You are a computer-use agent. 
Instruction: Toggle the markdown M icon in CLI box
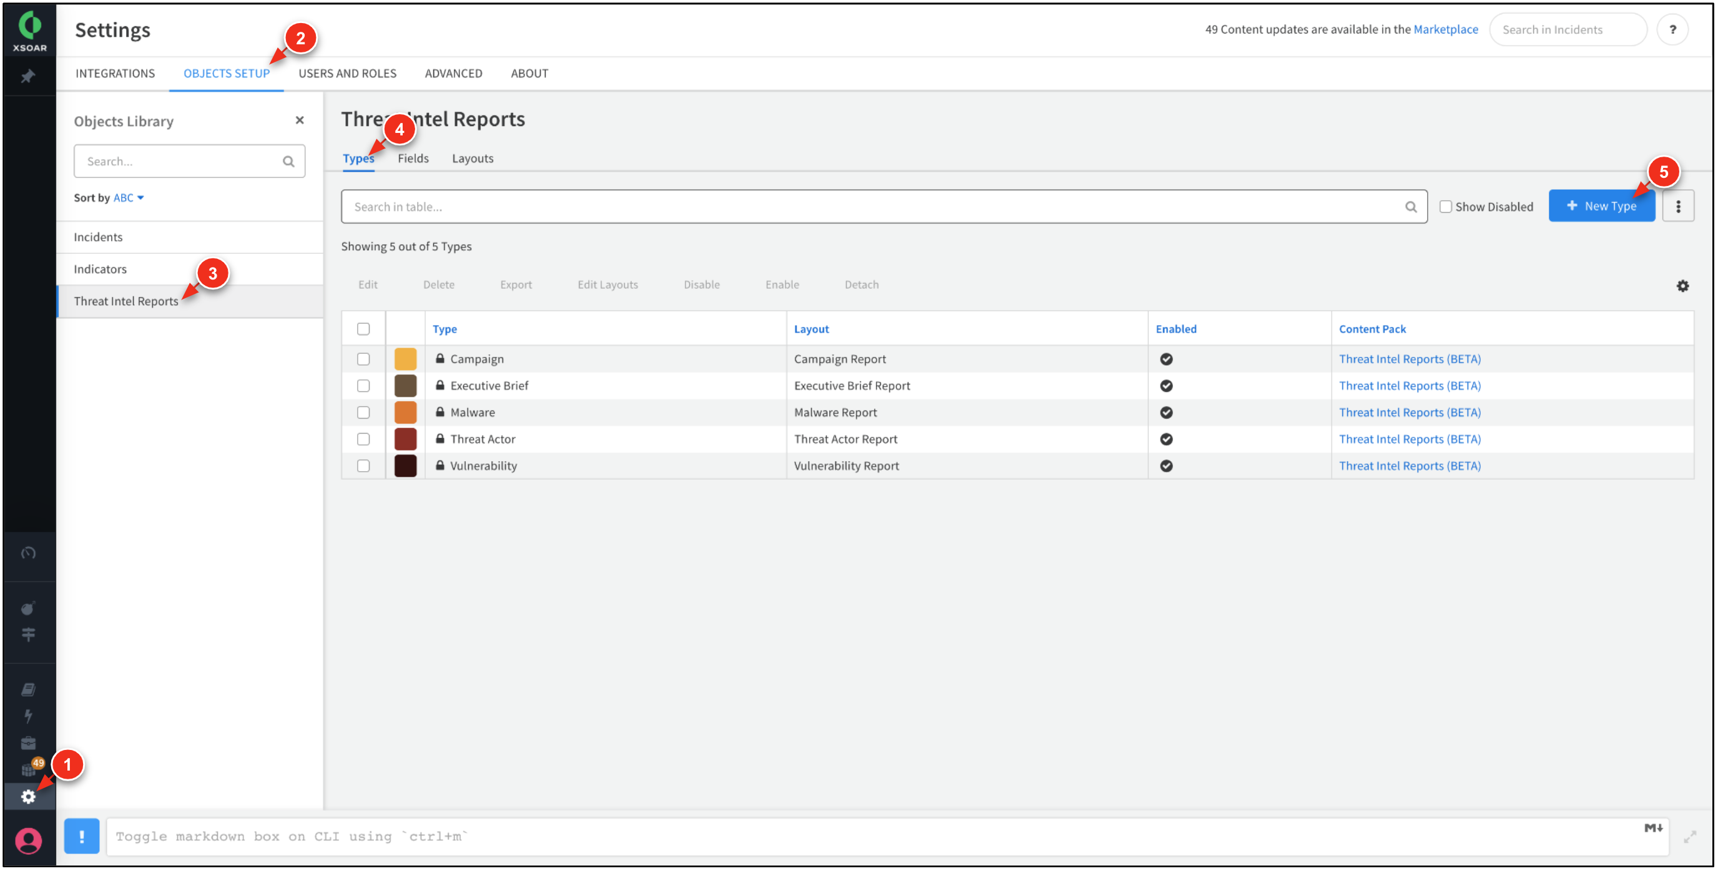[1652, 829]
